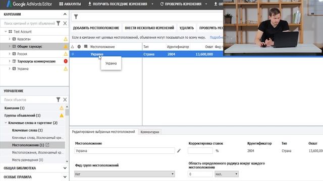Click the plus icon on Украина row
Screen dimensions: 323x181
click(73, 54)
